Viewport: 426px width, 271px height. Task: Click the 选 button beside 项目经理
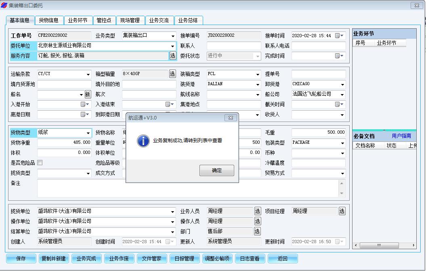[x=342, y=211]
